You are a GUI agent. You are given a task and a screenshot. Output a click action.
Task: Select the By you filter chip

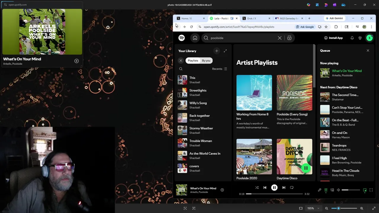click(206, 61)
